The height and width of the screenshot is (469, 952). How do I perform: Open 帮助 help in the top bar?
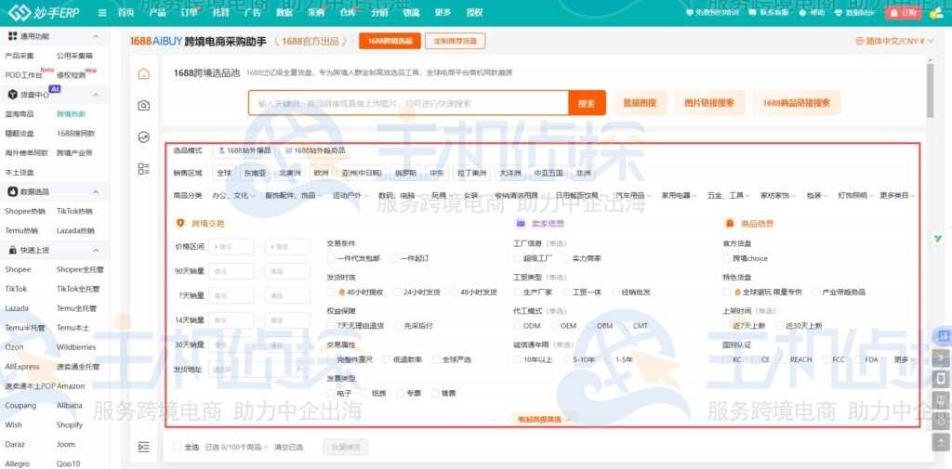point(813,13)
